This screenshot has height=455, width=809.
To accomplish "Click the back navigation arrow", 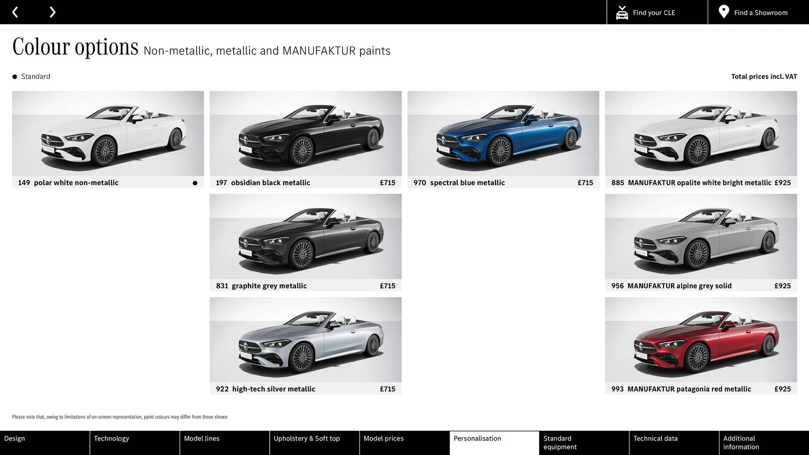I will click(x=15, y=12).
